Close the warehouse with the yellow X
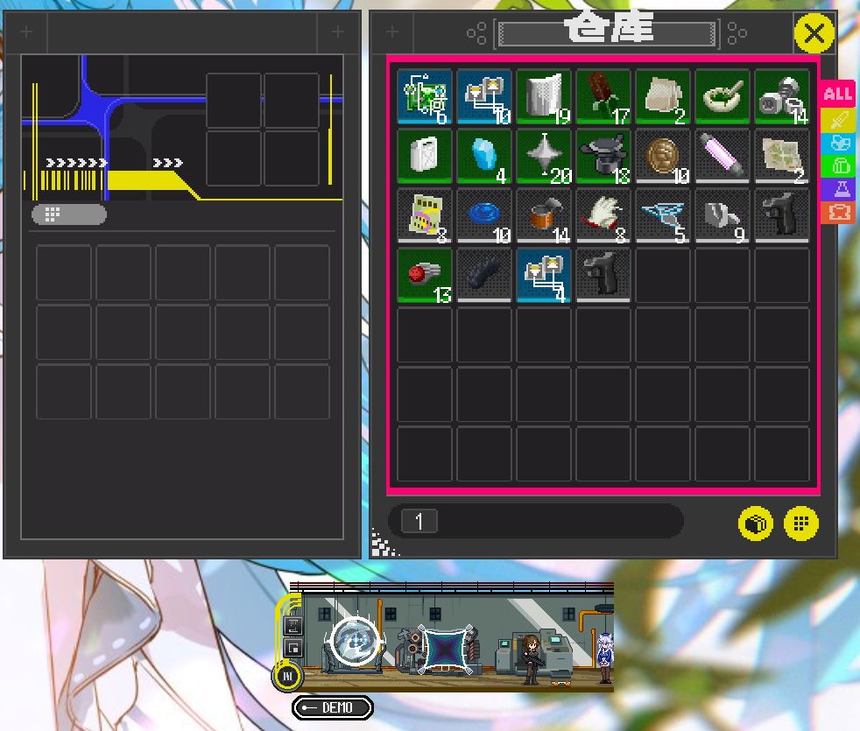860x731 pixels. [x=814, y=33]
